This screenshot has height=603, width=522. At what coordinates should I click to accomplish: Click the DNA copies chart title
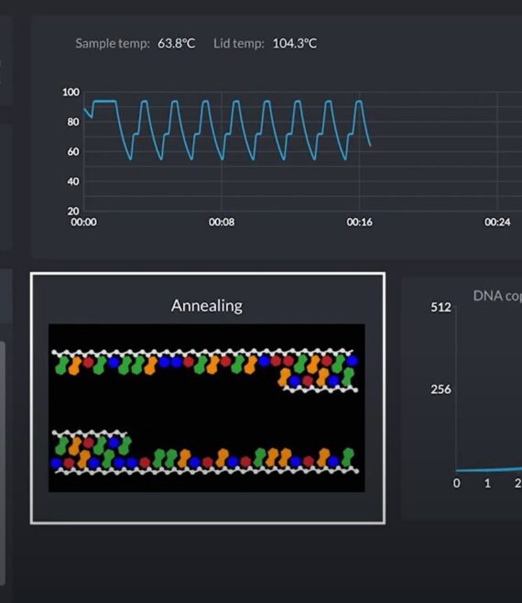[497, 296]
